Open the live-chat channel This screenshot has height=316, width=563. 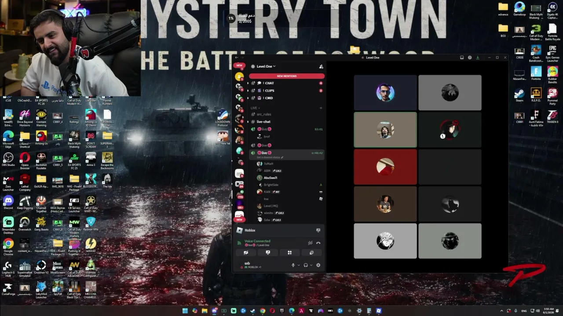(286, 122)
